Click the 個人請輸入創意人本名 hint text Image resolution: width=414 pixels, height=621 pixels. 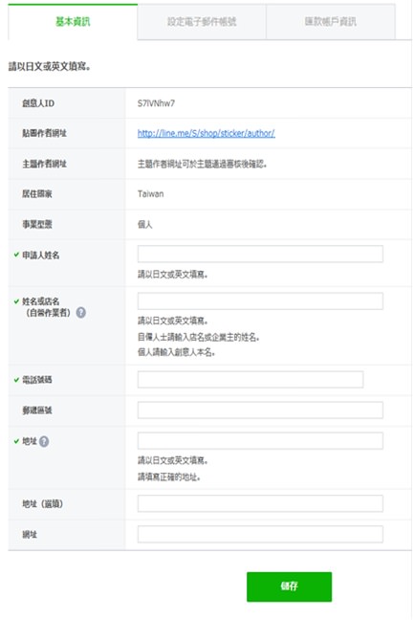(176, 352)
